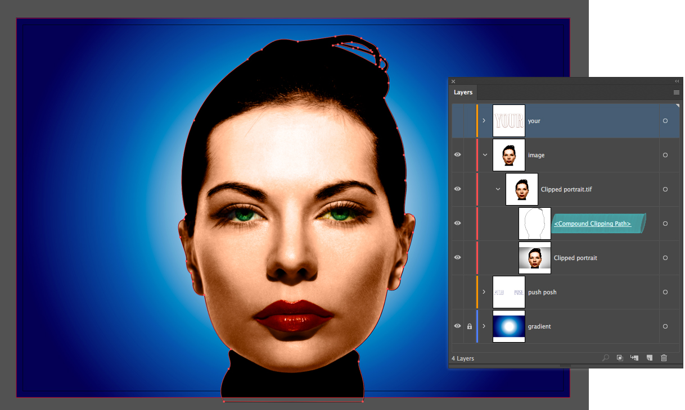Expand the push posh layer
Viewport: 685px width, 410px height.
click(x=484, y=291)
